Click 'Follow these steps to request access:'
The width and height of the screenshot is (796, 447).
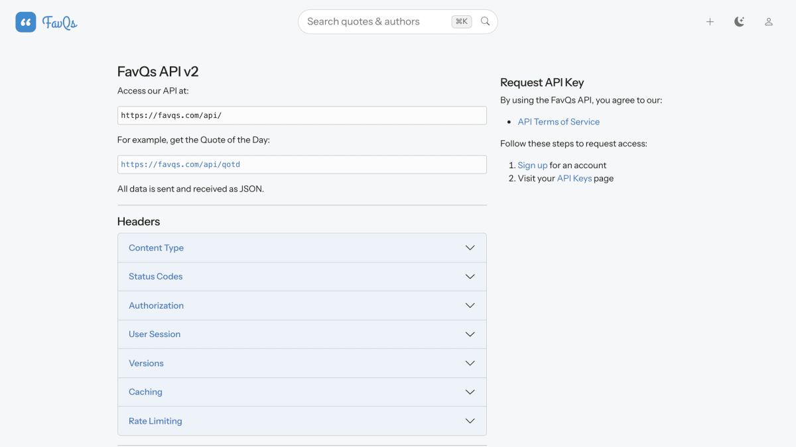574,144
